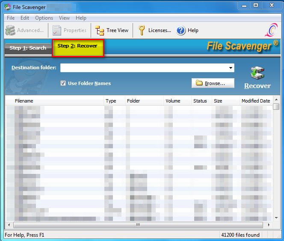Click the Recover link text
Image resolution: width=284 pixels, height=241 pixels.
257,86
